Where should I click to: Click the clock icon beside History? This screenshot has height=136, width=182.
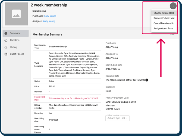pyautogui.click(x=6, y=47)
